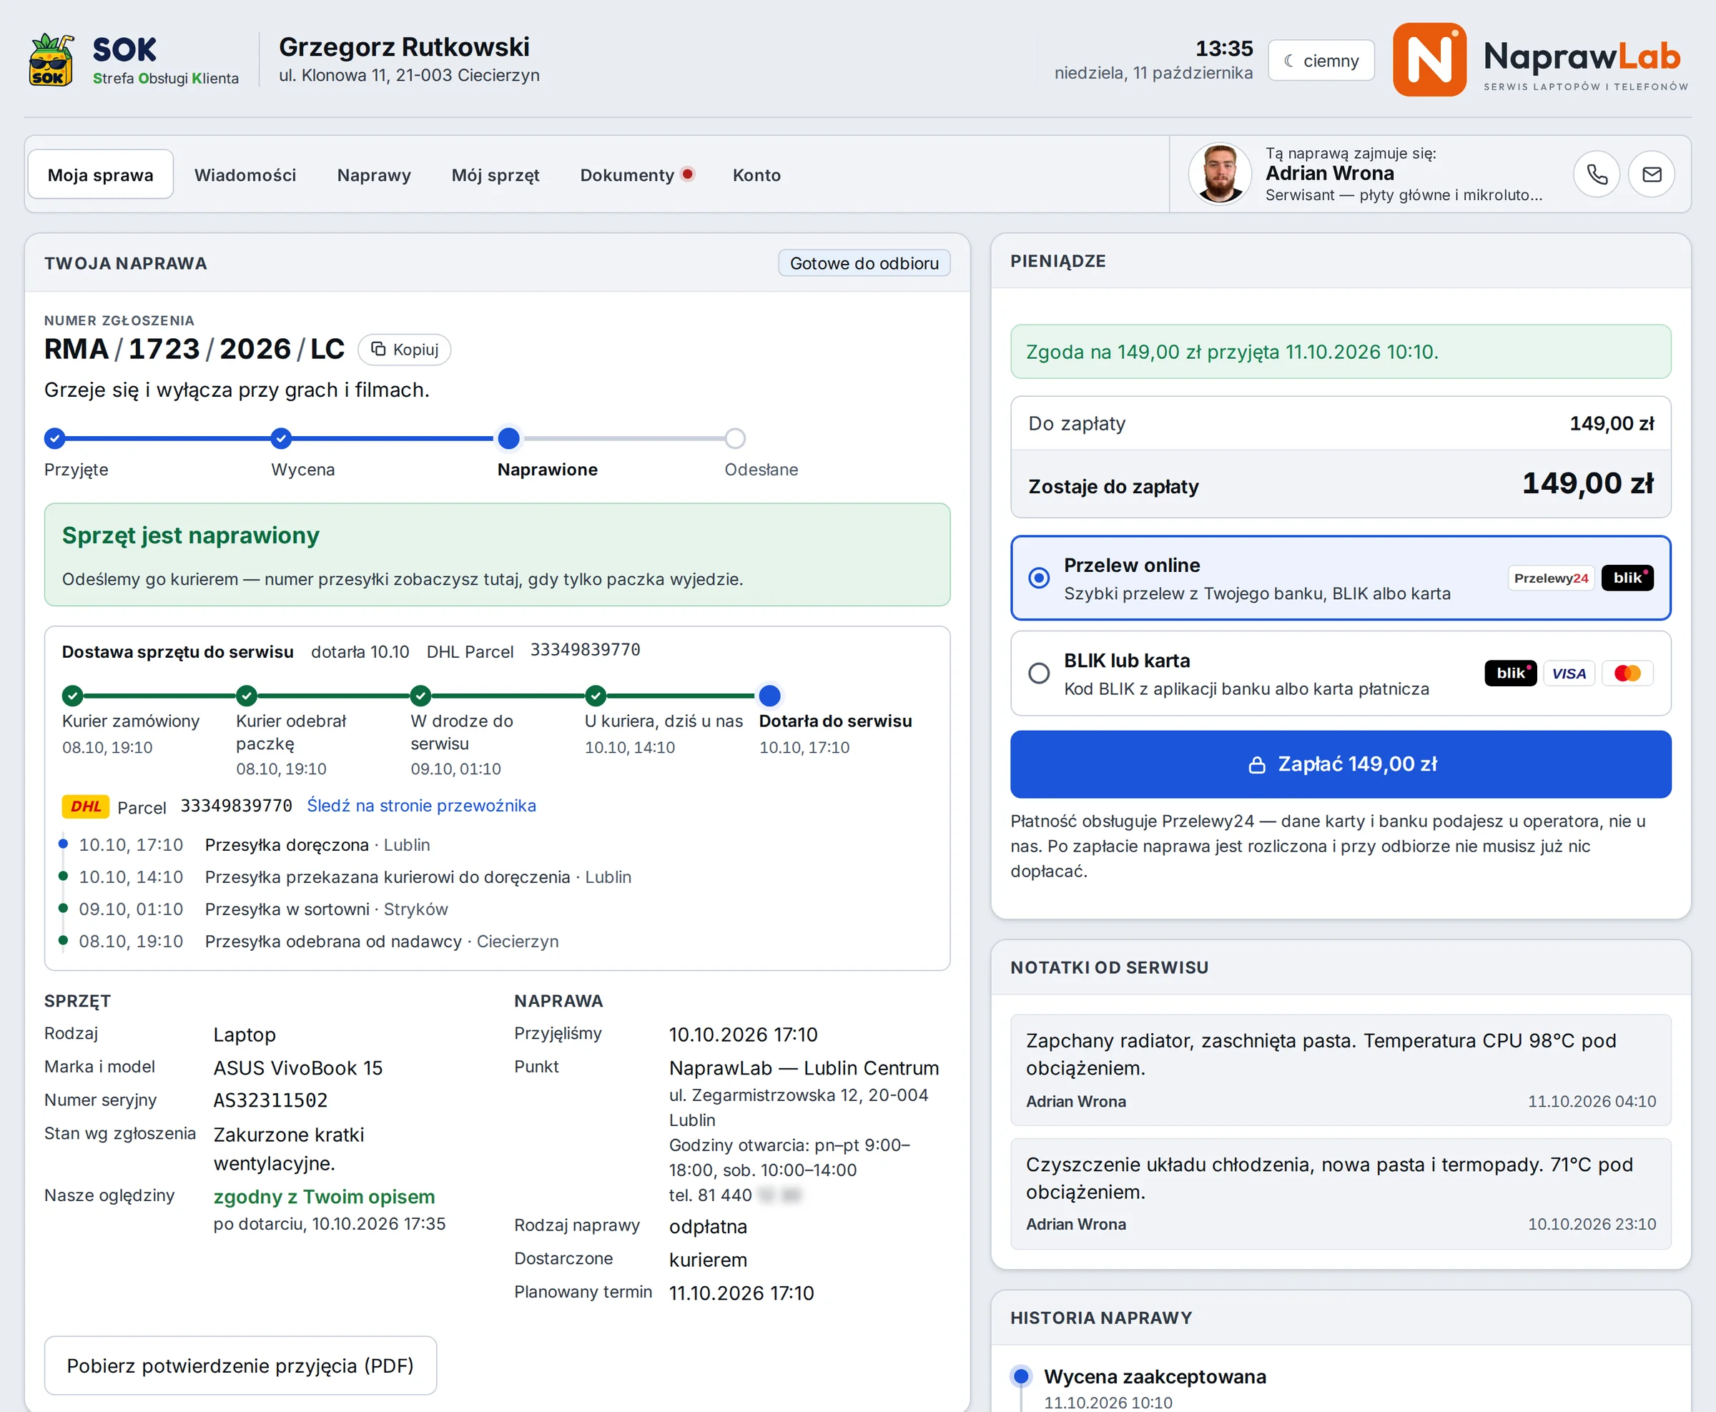The width and height of the screenshot is (1716, 1412).
Task: Click serial number AS32311502
Action: [271, 1100]
